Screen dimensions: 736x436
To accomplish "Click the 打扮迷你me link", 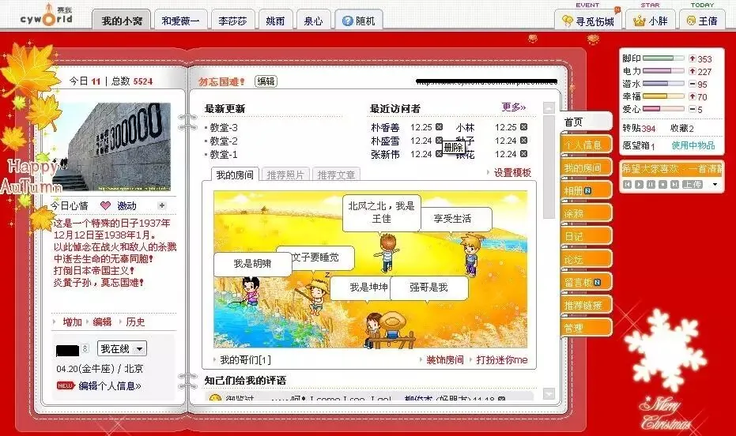I will [x=502, y=360].
